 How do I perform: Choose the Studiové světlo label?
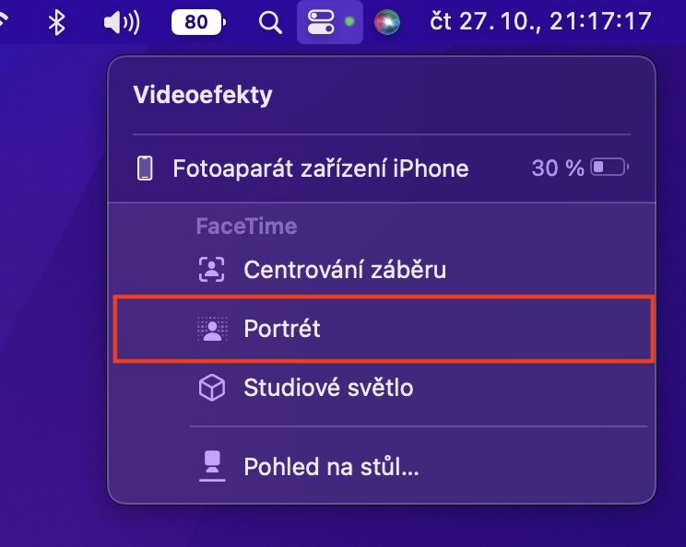tap(327, 388)
